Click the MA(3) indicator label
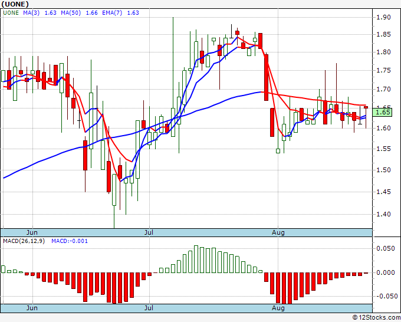 pos(31,13)
